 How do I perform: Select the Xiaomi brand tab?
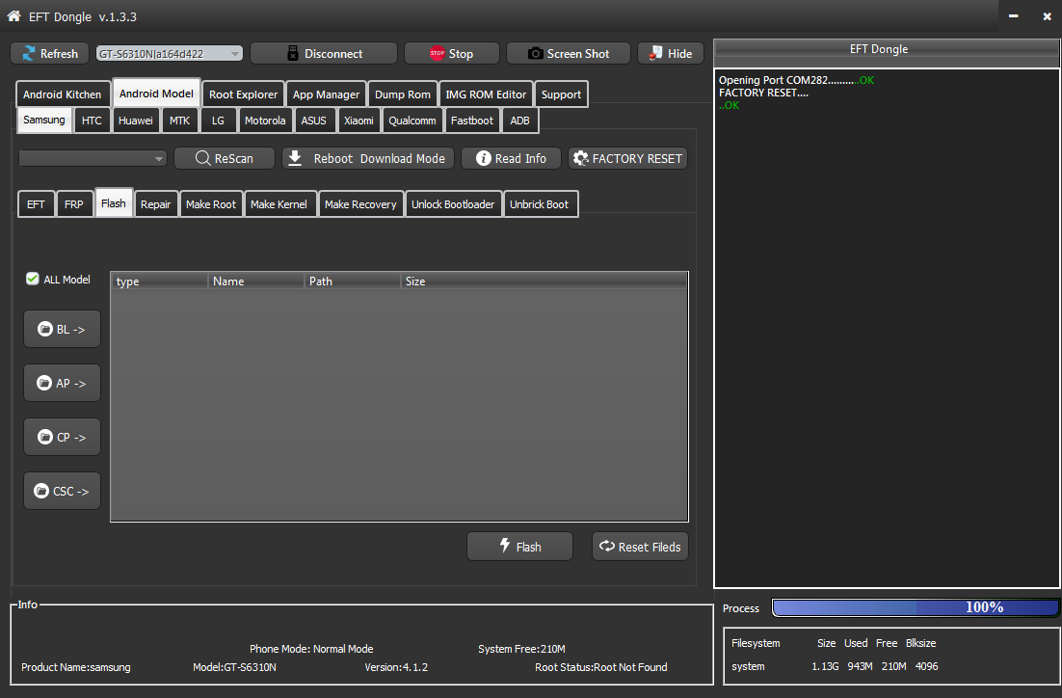(358, 121)
